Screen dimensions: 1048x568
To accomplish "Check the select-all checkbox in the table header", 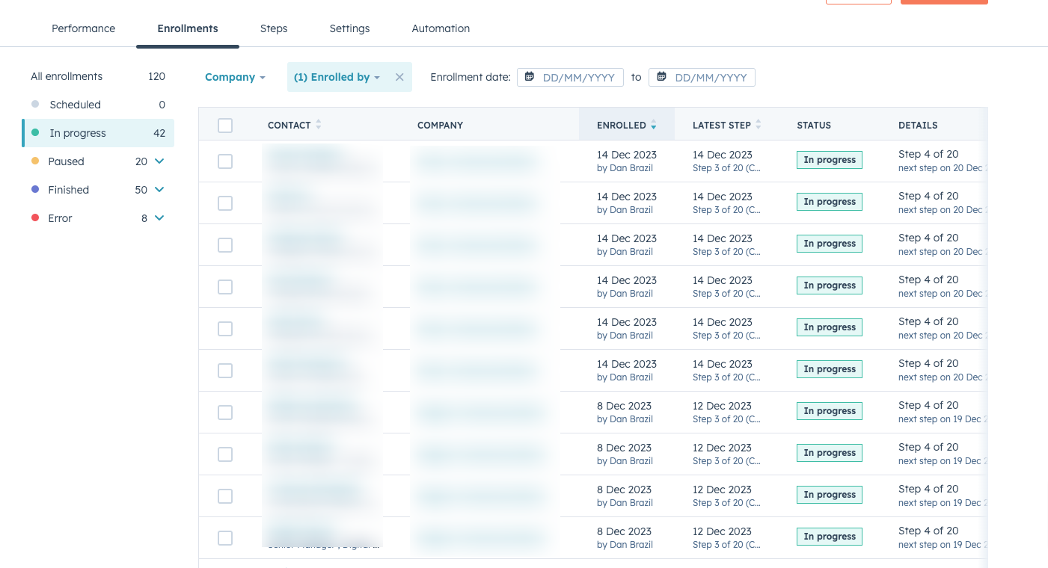I will point(225,126).
